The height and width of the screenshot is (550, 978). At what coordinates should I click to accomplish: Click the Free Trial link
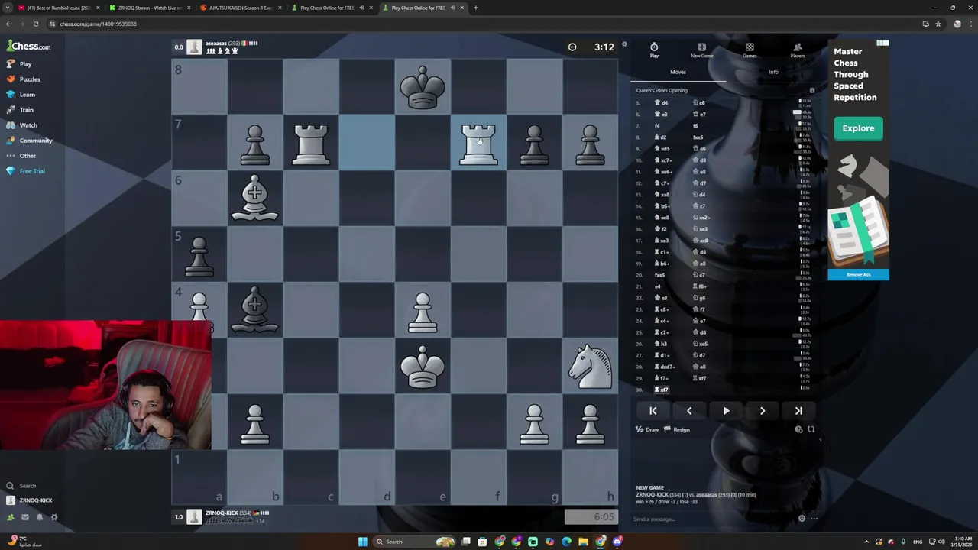tap(26, 171)
